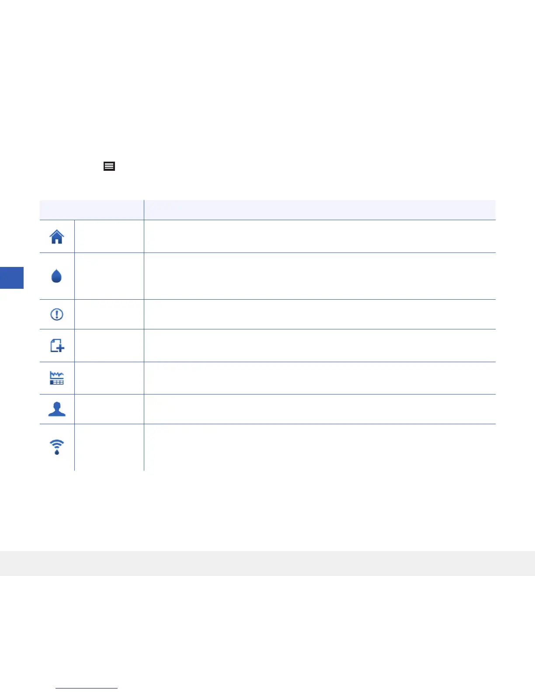Click the blue tab on left page edge
535x692 pixels.
coord(11,278)
